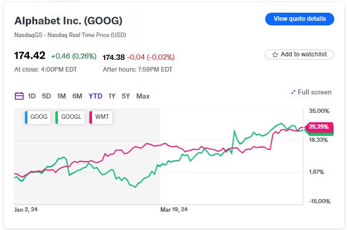
Task: Click the star icon on Add to watchlist
Action: 275,54
